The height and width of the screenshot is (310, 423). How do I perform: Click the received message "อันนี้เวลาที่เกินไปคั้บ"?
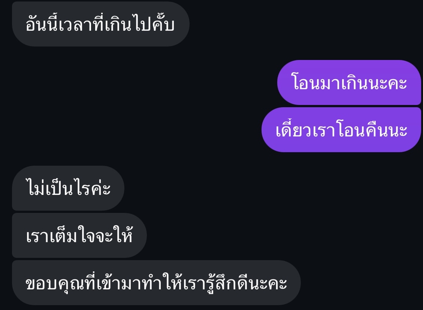(x=100, y=24)
